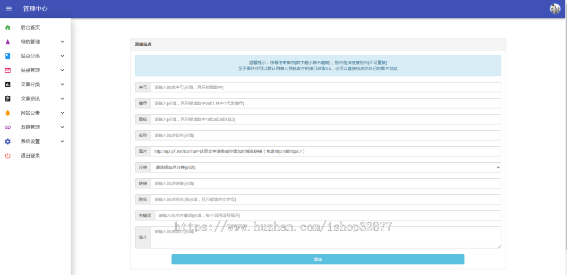
Task: Focus the 序号 input field
Action: [326, 87]
